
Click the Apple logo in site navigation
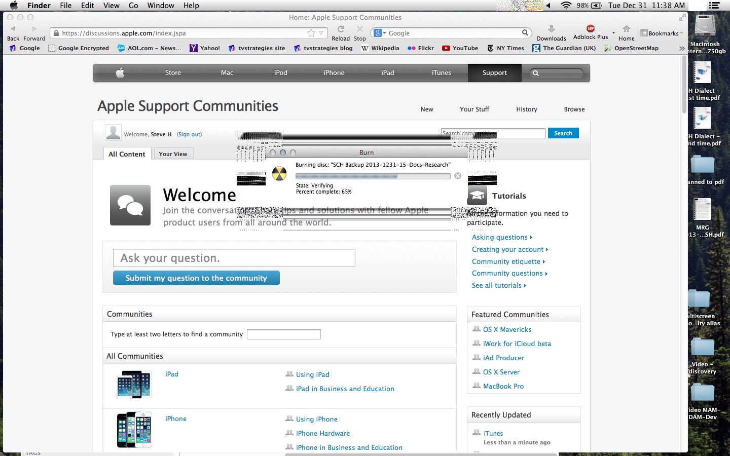coord(120,73)
